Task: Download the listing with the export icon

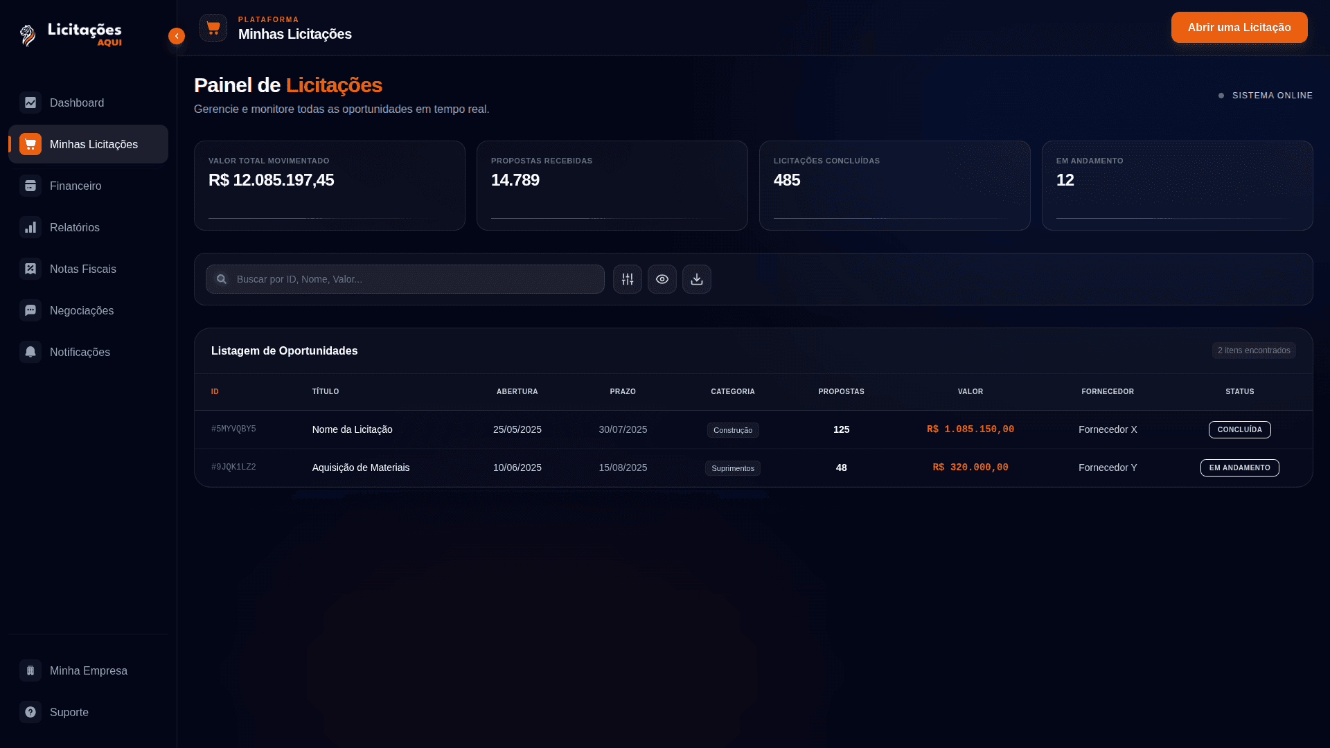Action: pyautogui.click(x=696, y=279)
